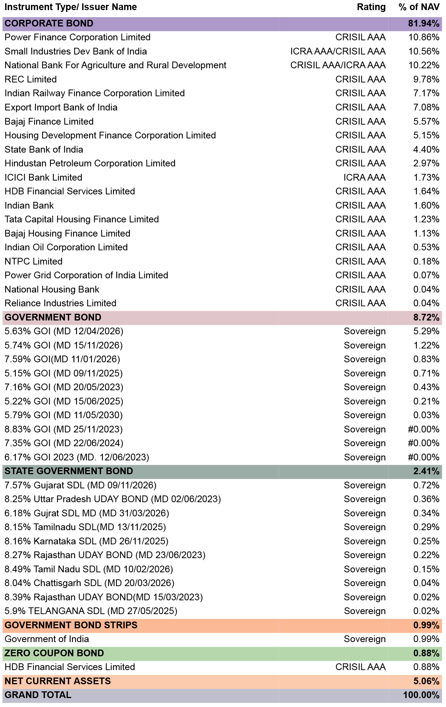Click the 7.57% Gujarat SDL entry
Image resolution: width=446 pixels, height=707 pixels.
pos(81,485)
